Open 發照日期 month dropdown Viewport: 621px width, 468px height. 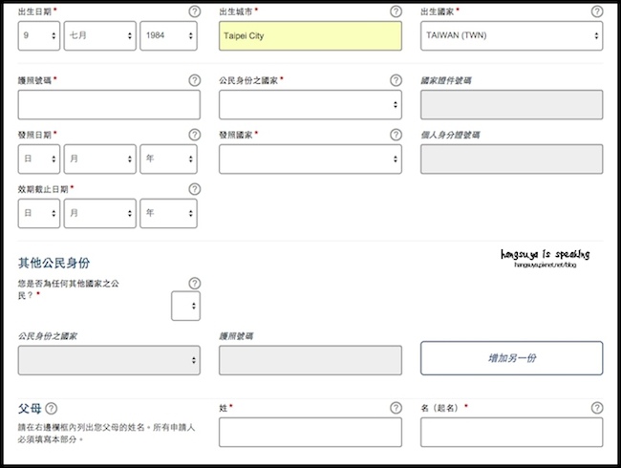99,159
